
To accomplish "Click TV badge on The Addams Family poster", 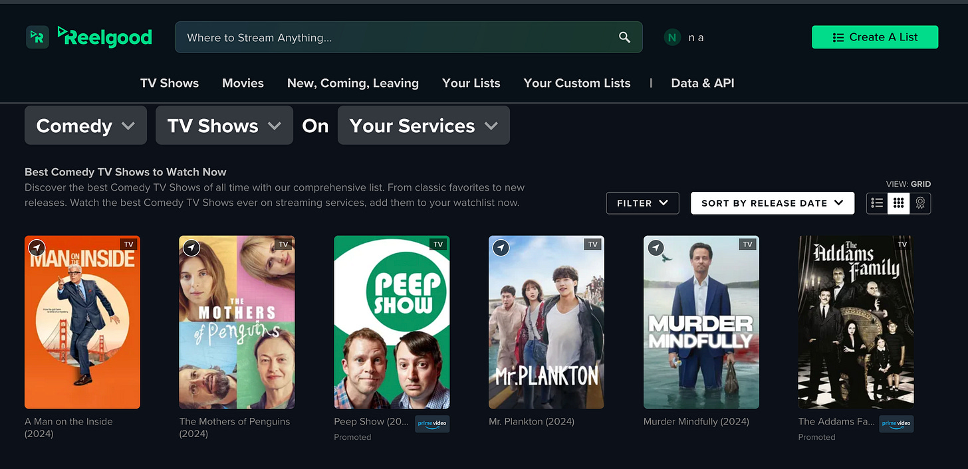I will point(902,244).
